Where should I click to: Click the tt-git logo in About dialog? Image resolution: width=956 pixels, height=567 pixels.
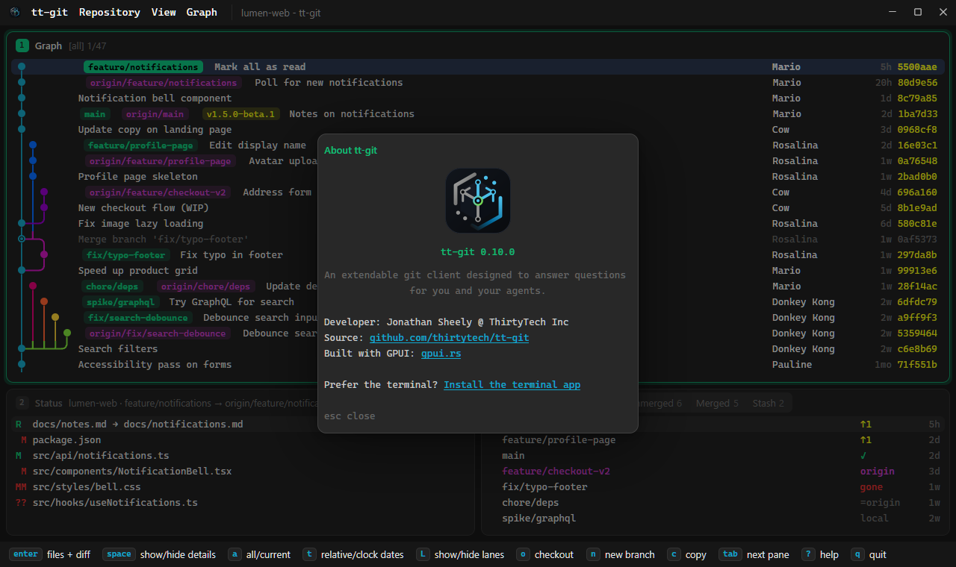coord(478,200)
